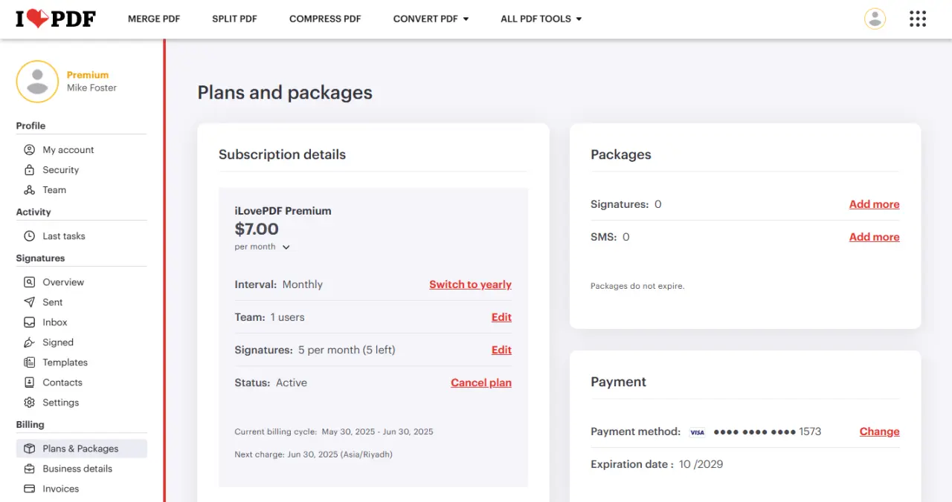Change the payment method
This screenshot has height=502, width=952.
tap(879, 431)
